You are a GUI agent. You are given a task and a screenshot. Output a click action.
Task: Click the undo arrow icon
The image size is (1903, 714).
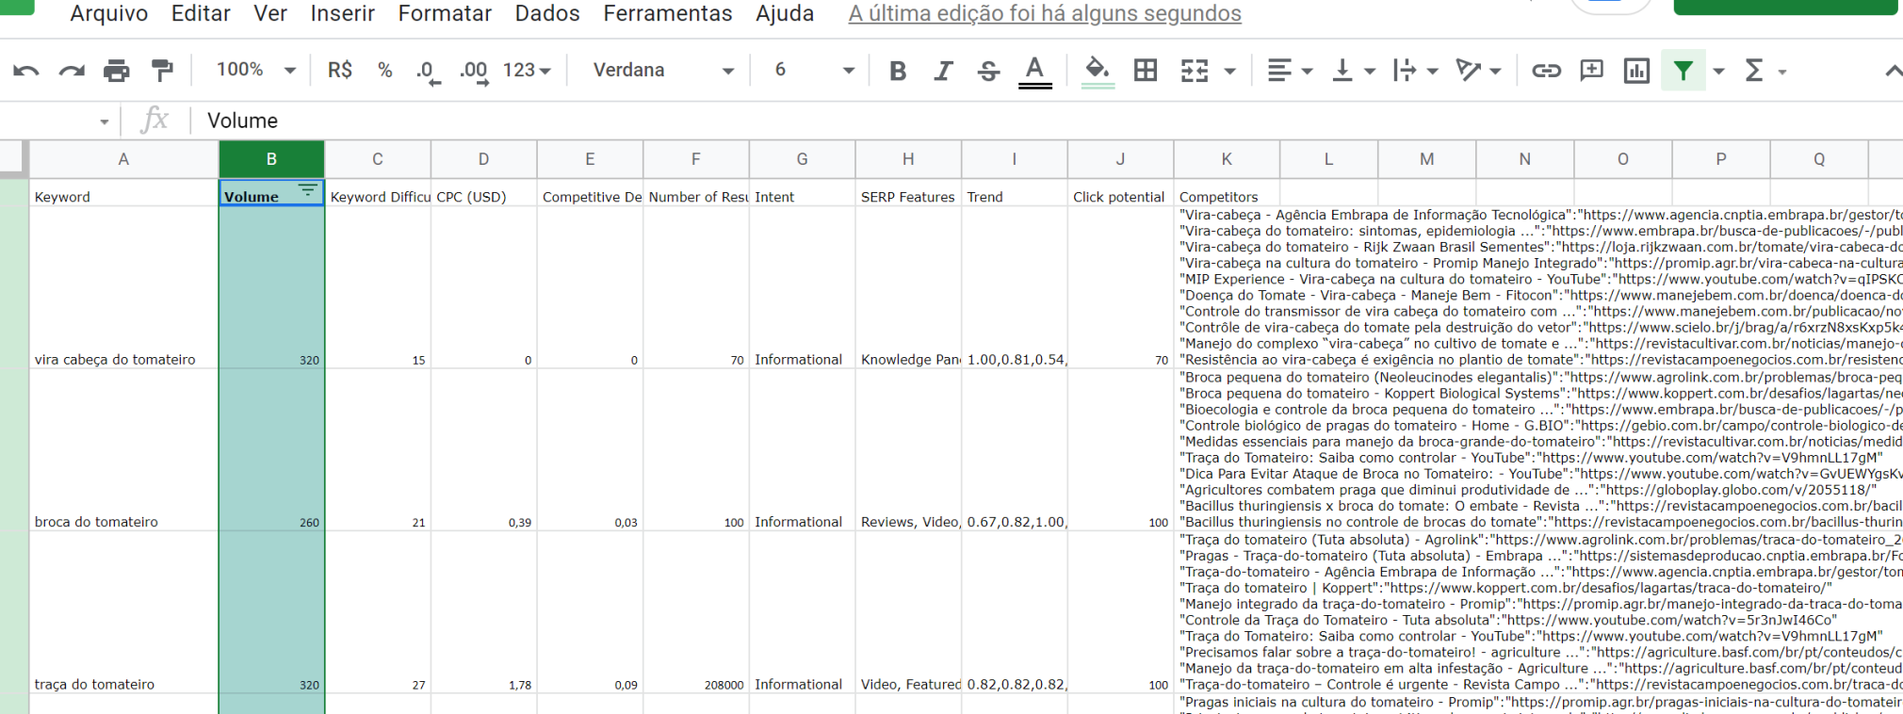(x=26, y=71)
